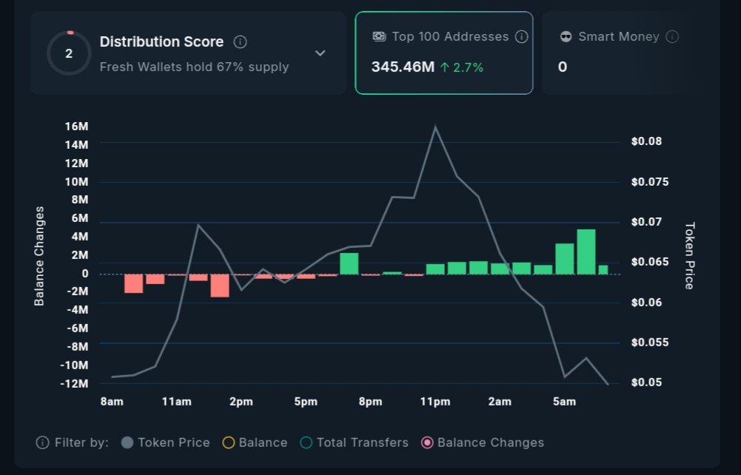Viewport: 741px width, 475px height.
Task: Select the Top 100 Addresses card
Action: pyautogui.click(x=444, y=53)
